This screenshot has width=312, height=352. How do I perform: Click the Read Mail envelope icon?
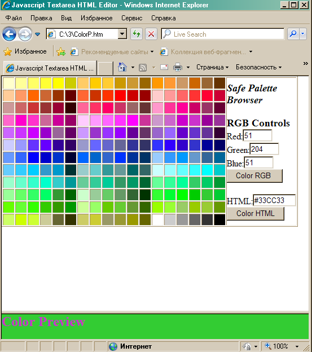click(x=164, y=67)
